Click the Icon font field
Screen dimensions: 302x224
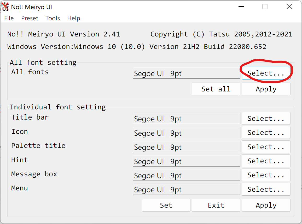click(x=187, y=133)
